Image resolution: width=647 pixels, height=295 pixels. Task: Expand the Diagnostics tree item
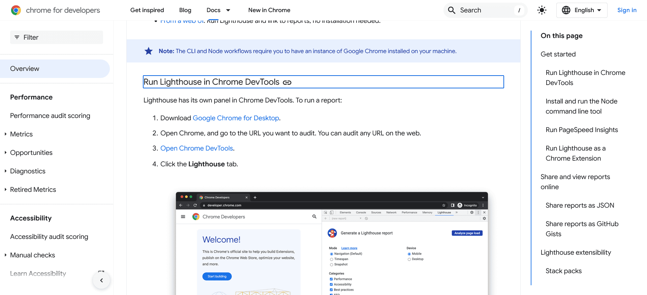coord(6,171)
